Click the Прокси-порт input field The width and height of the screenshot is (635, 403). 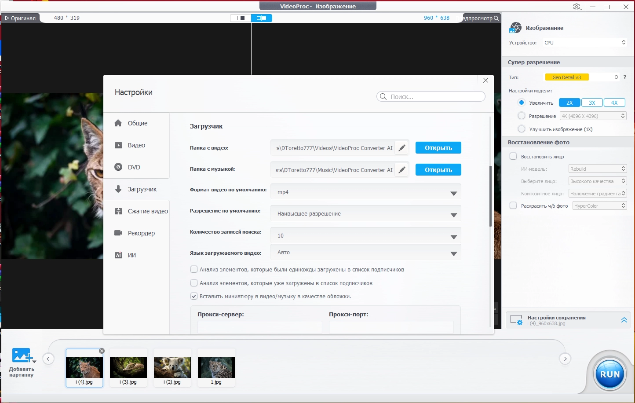click(x=391, y=327)
